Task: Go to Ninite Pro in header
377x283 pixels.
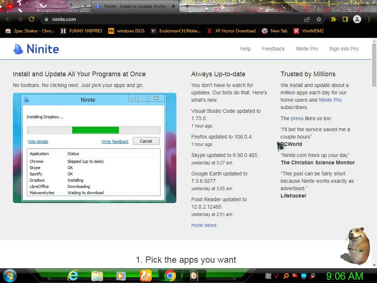Action: 307,49
